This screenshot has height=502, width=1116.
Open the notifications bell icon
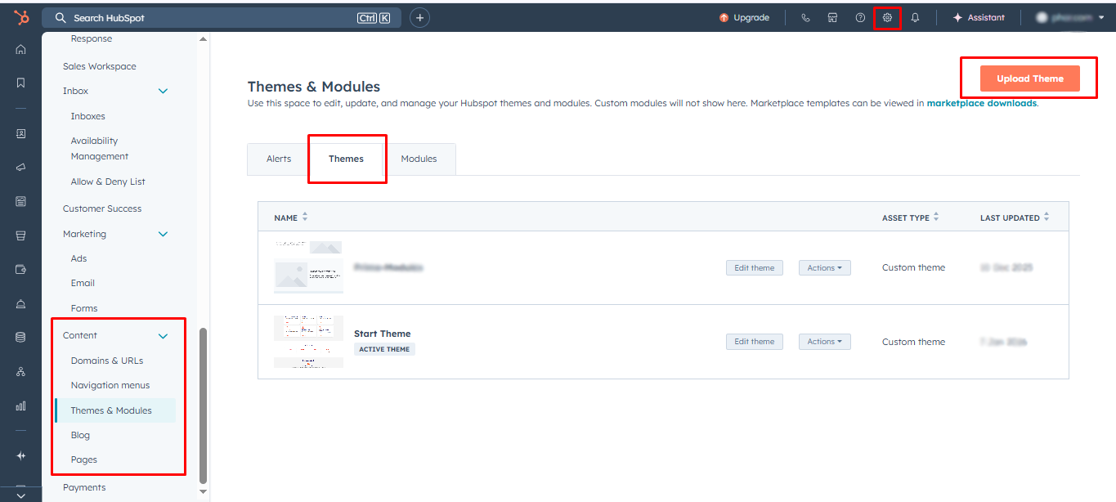[x=915, y=18]
